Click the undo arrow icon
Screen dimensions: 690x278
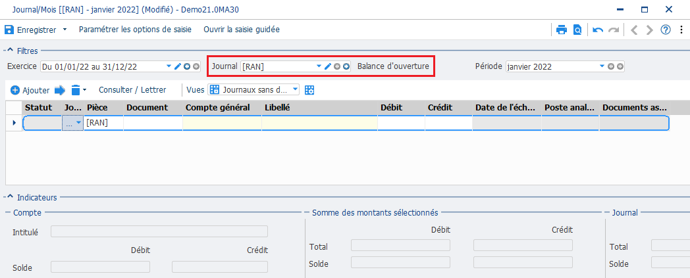click(598, 30)
